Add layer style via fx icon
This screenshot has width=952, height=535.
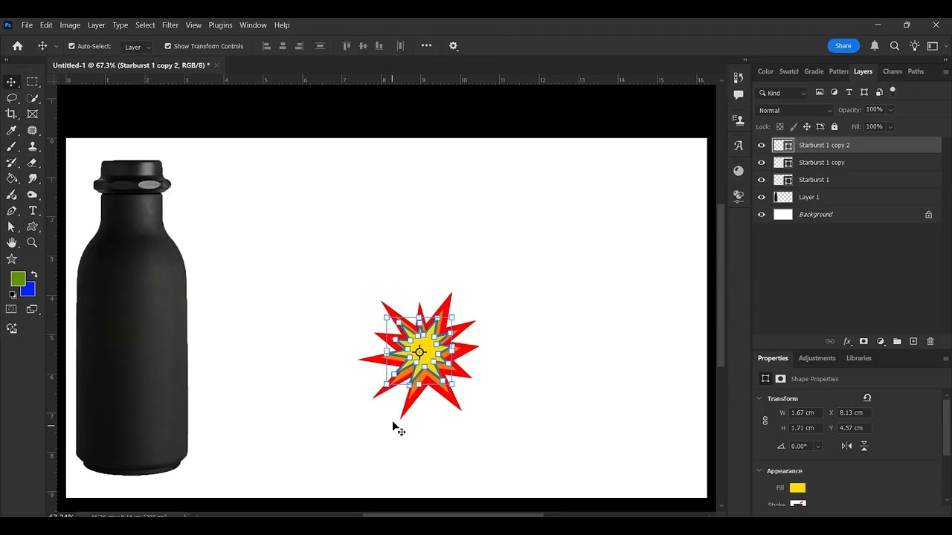pyautogui.click(x=847, y=342)
